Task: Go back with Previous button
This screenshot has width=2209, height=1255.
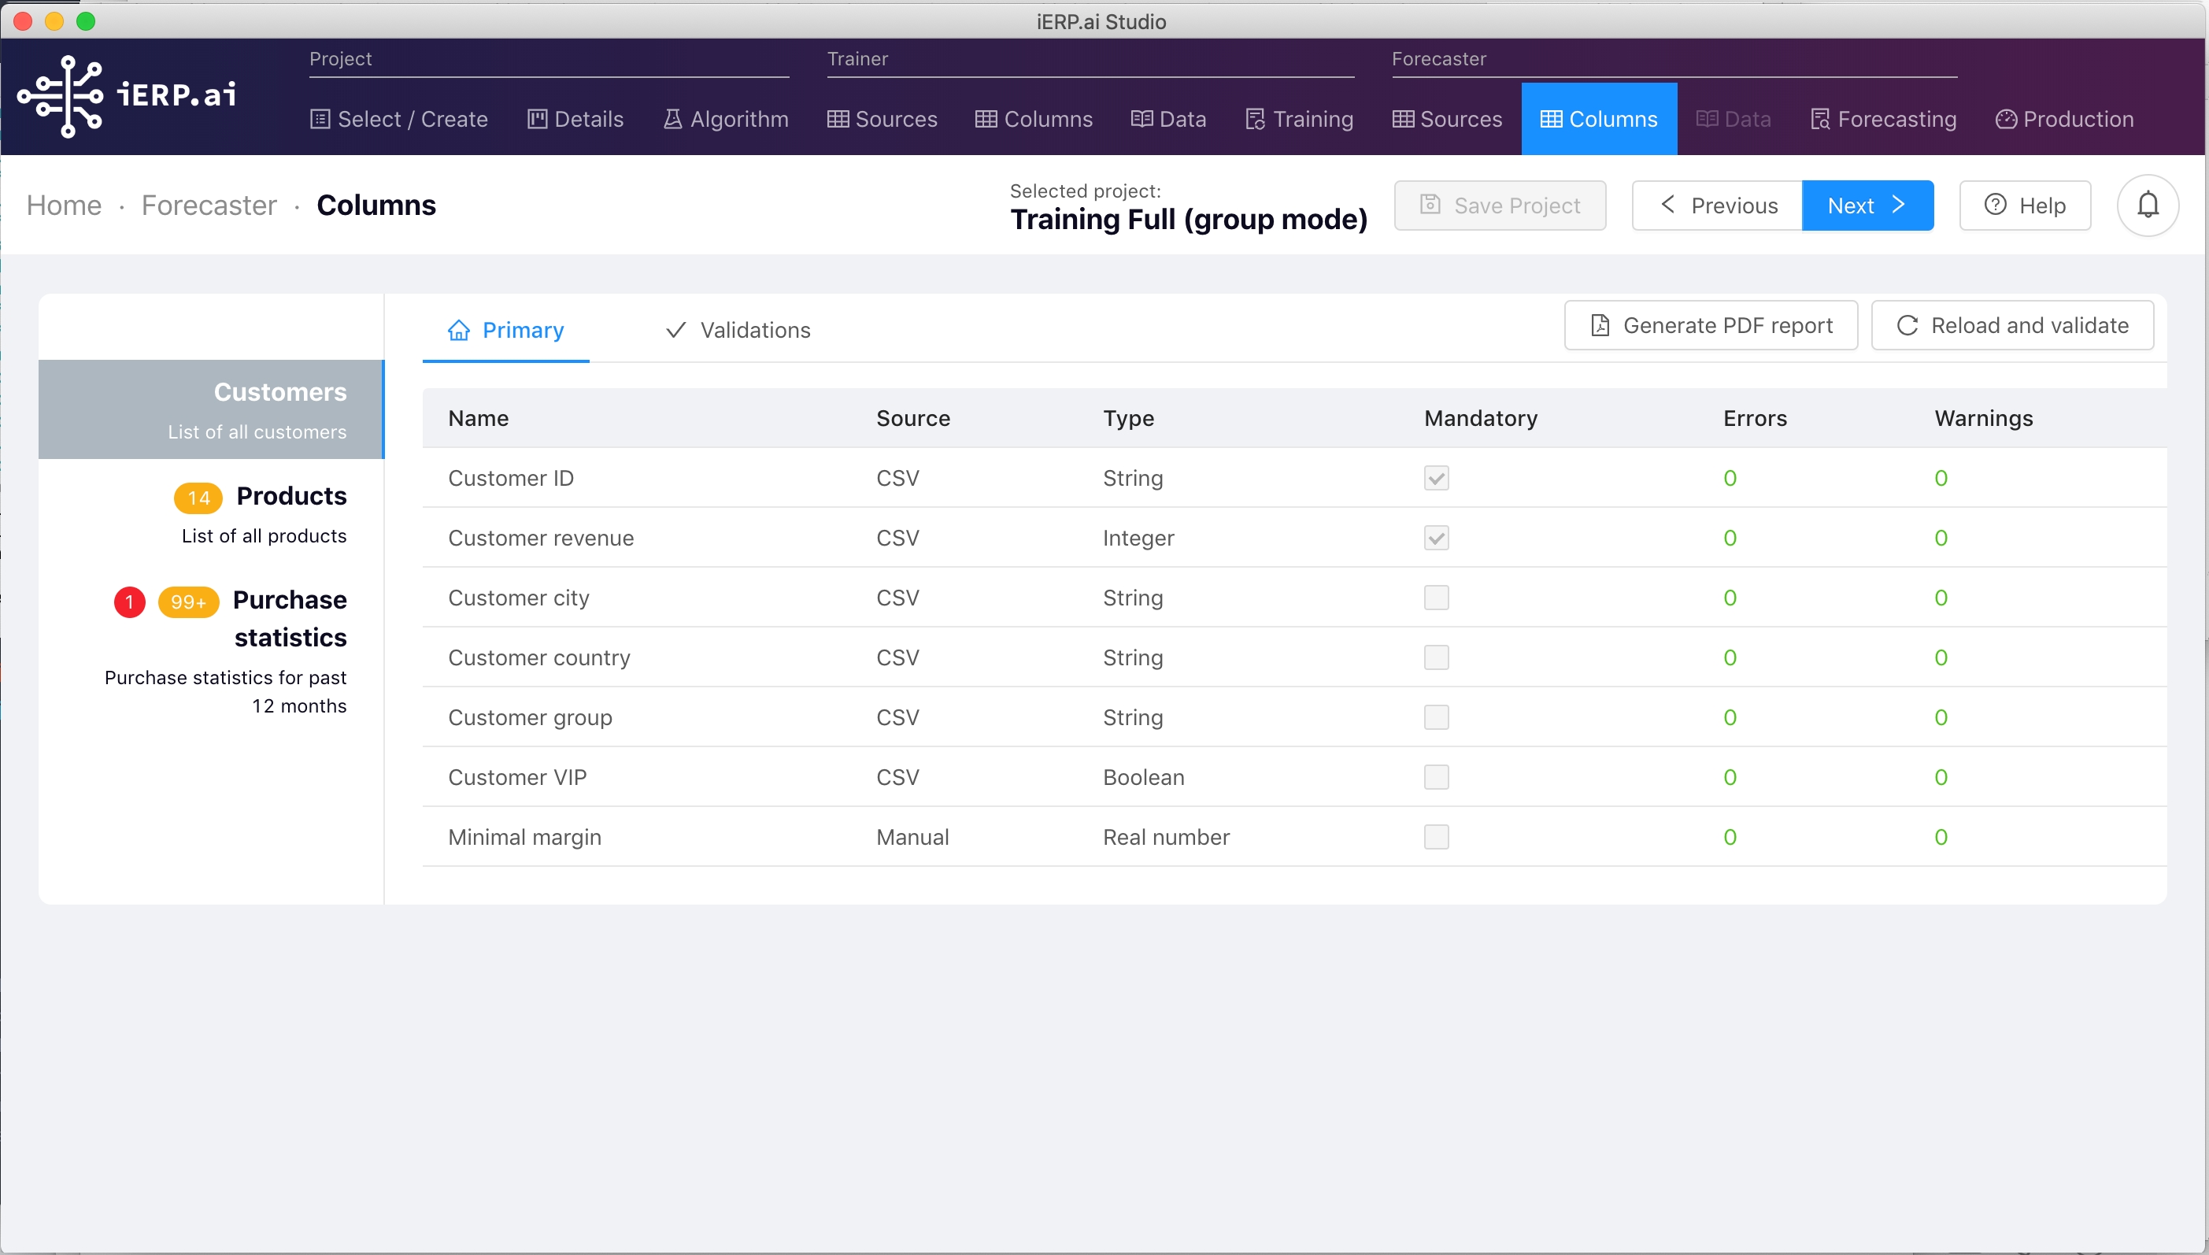Action: click(x=1717, y=205)
